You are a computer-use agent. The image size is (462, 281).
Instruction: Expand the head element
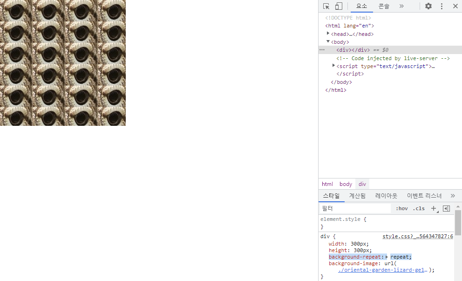(328, 34)
